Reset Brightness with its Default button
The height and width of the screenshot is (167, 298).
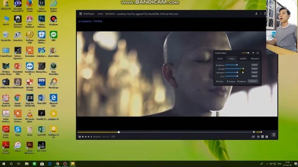[x=254, y=65]
